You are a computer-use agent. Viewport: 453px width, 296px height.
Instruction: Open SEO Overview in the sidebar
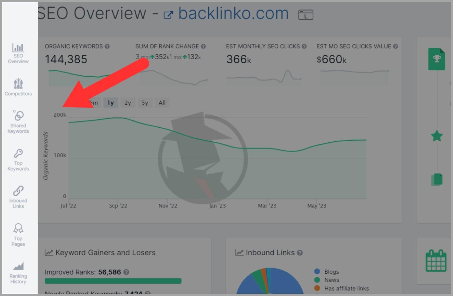pyautogui.click(x=18, y=53)
